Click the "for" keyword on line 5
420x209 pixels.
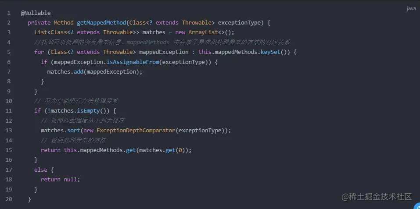pos(39,52)
